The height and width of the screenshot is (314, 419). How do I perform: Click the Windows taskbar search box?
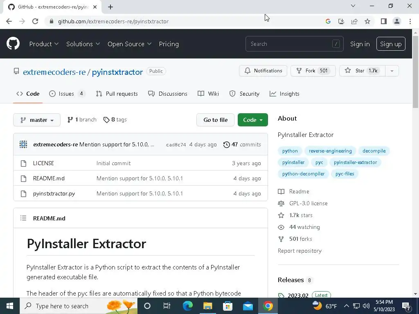[79, 306]
